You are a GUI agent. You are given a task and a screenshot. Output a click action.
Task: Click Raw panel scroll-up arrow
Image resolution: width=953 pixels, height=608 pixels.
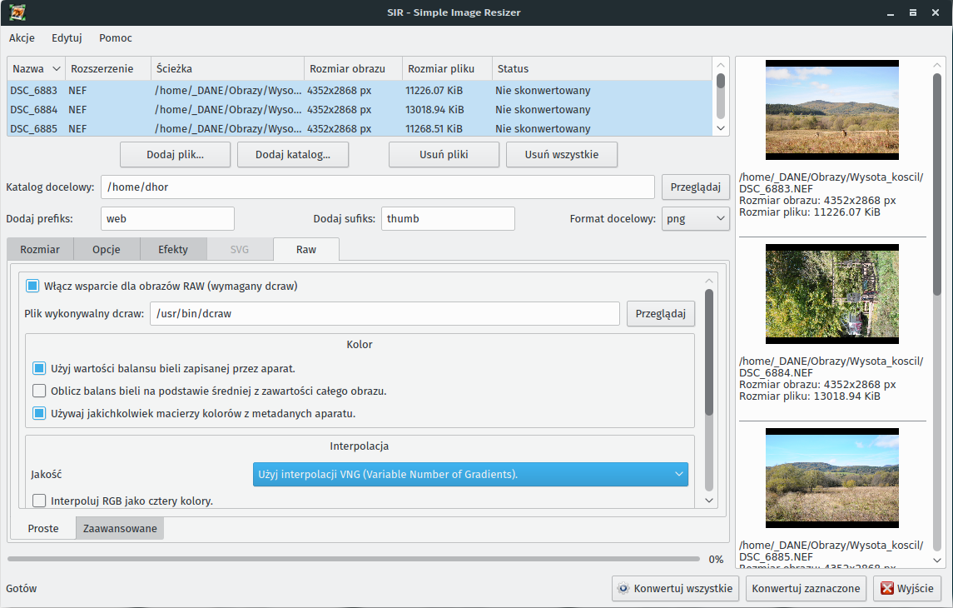[x=708, y=281]
